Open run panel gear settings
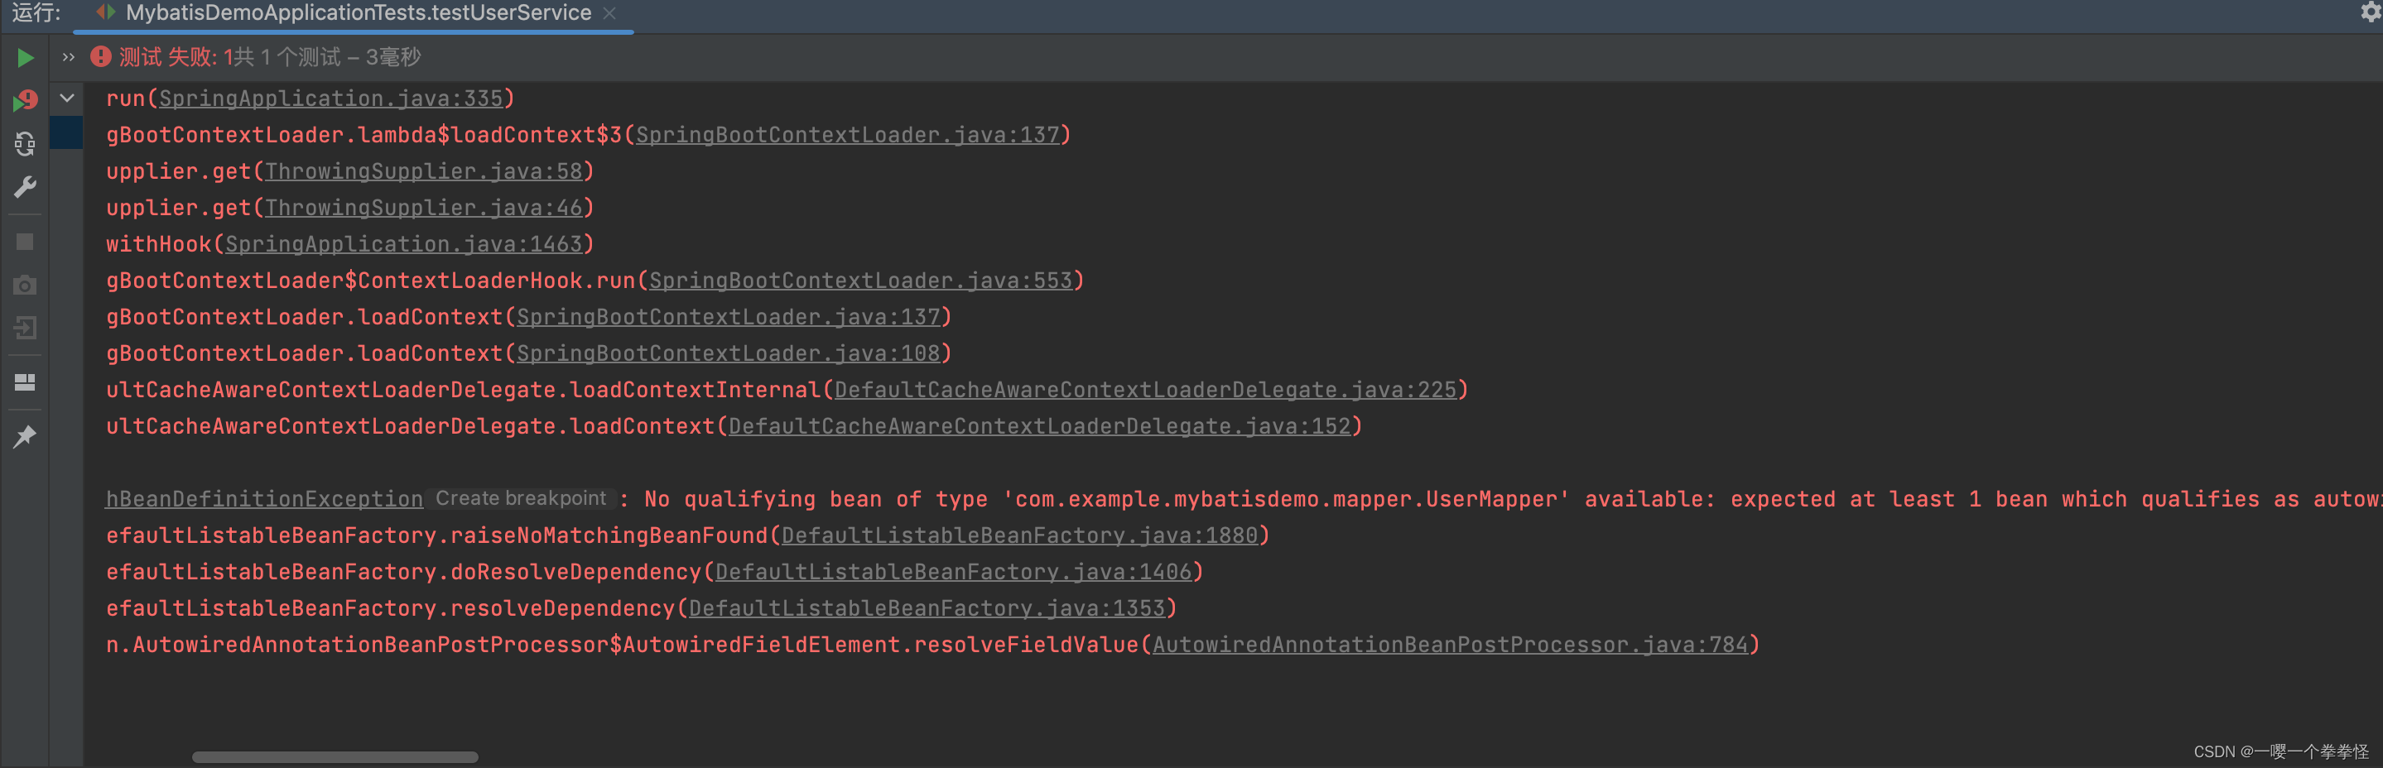Image resolution: width=2383 pixels, height=768 pixels. click(x=2371, y=12)
